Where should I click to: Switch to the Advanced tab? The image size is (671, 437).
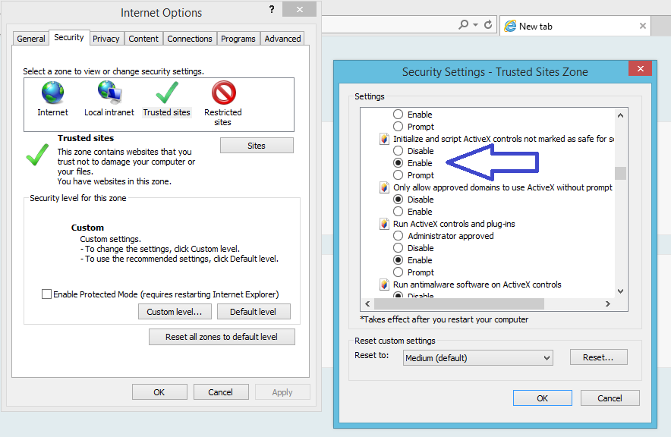pos(282,39)
